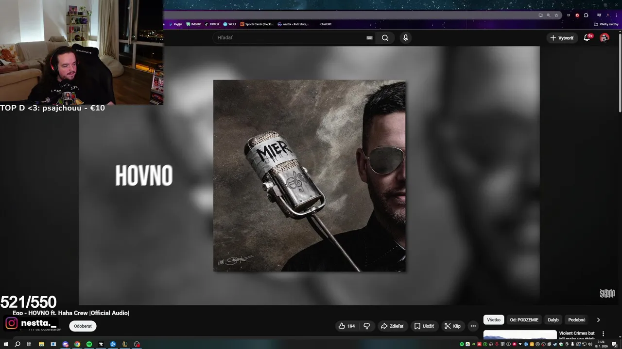Open Windows Security shield tray icon

(x=561, y=344)
